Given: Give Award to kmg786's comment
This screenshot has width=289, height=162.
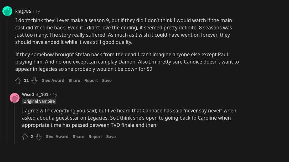Looking at the screenshot, I should (x=53, y=81).
